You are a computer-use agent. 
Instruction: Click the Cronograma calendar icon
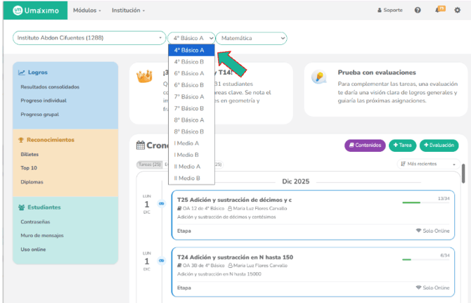(x=140, y=146)
